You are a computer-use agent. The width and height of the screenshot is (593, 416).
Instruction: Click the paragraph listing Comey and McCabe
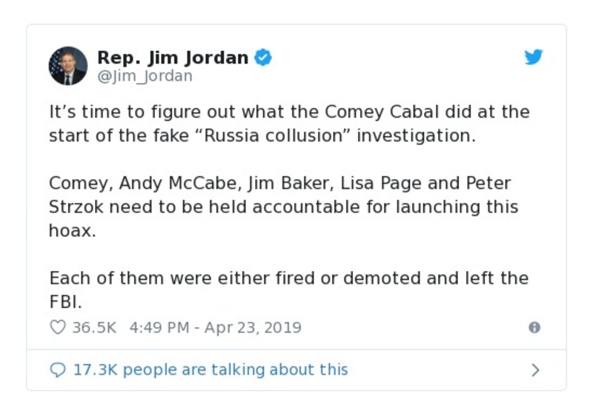coord(282,206)
